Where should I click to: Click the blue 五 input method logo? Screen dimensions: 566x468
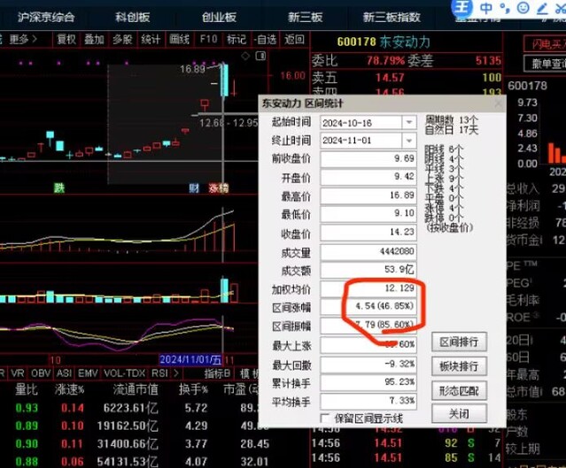461,7
